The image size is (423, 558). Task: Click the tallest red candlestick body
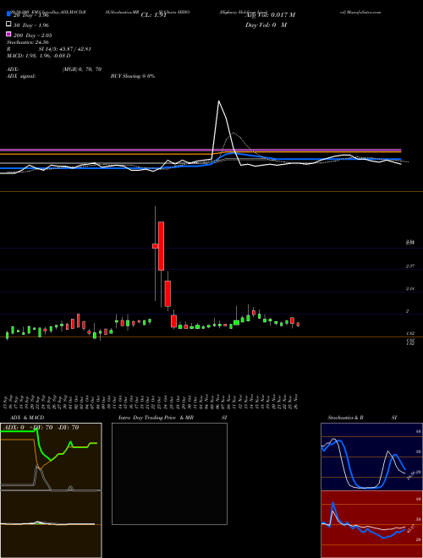click(x=161, y=246)
